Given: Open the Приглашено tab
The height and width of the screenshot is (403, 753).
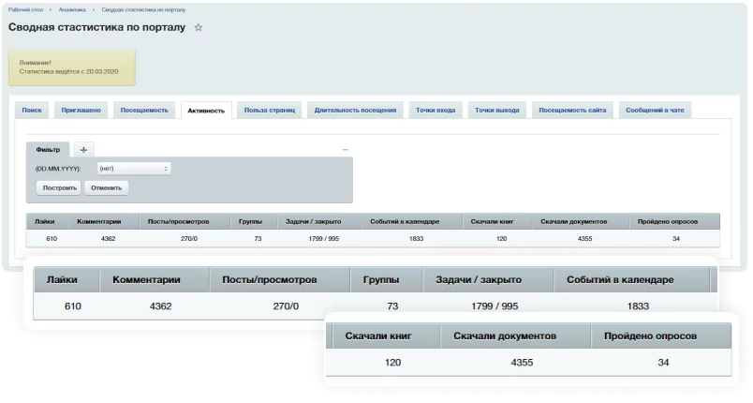Looking at the screenshot, I should coord(81,111).
